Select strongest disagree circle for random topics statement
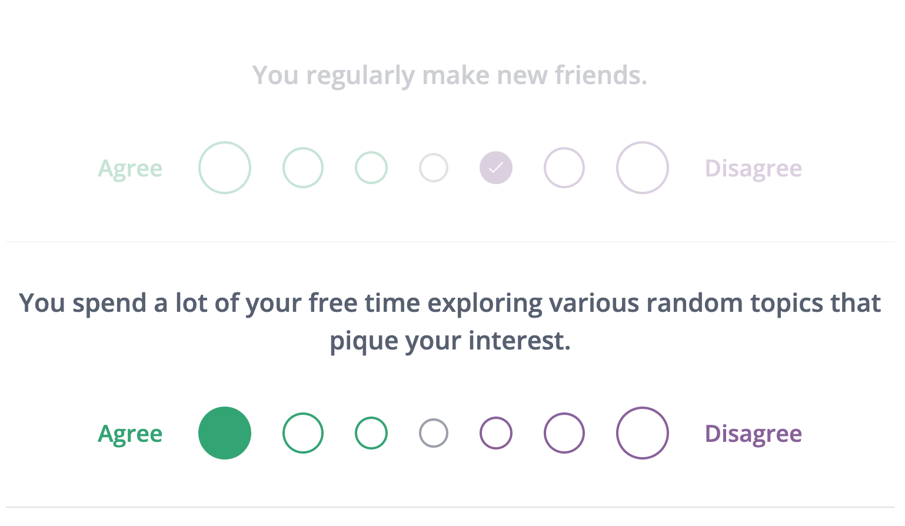This screenshot has width=905, height=526. [x=643, y=433]
